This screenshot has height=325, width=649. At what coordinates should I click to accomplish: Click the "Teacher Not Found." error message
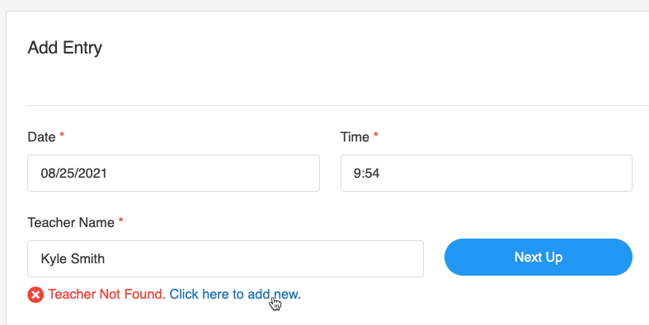[x=106, y=294]
